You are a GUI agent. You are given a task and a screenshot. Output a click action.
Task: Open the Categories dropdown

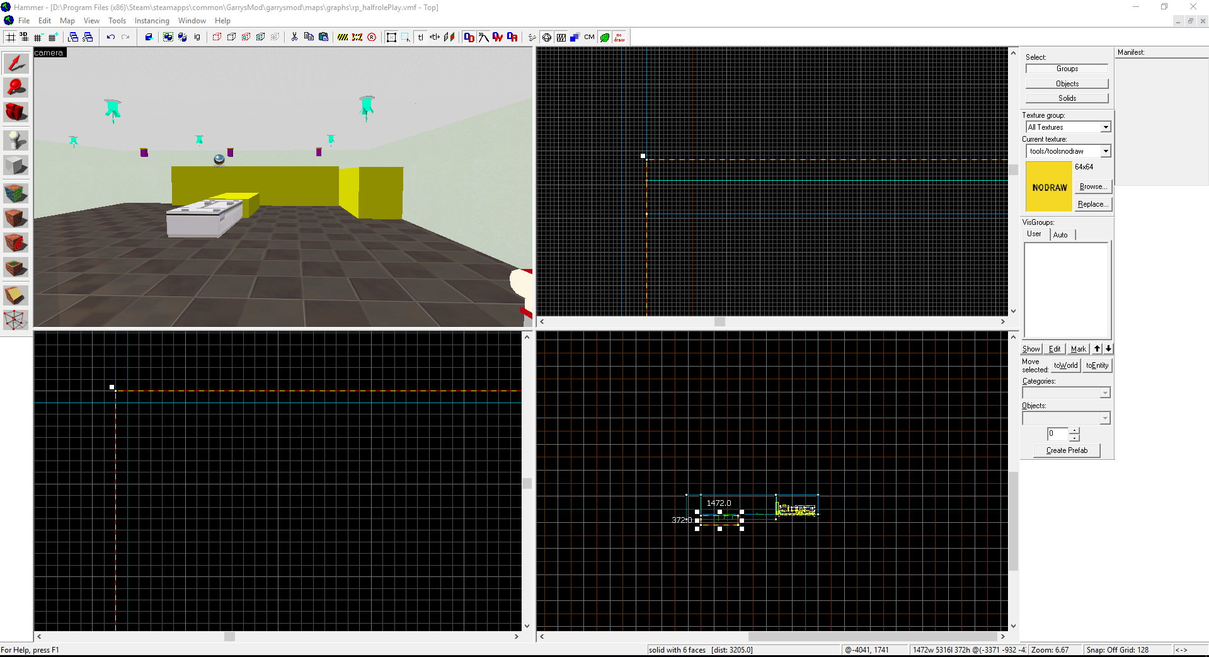tap(1066, 393)
